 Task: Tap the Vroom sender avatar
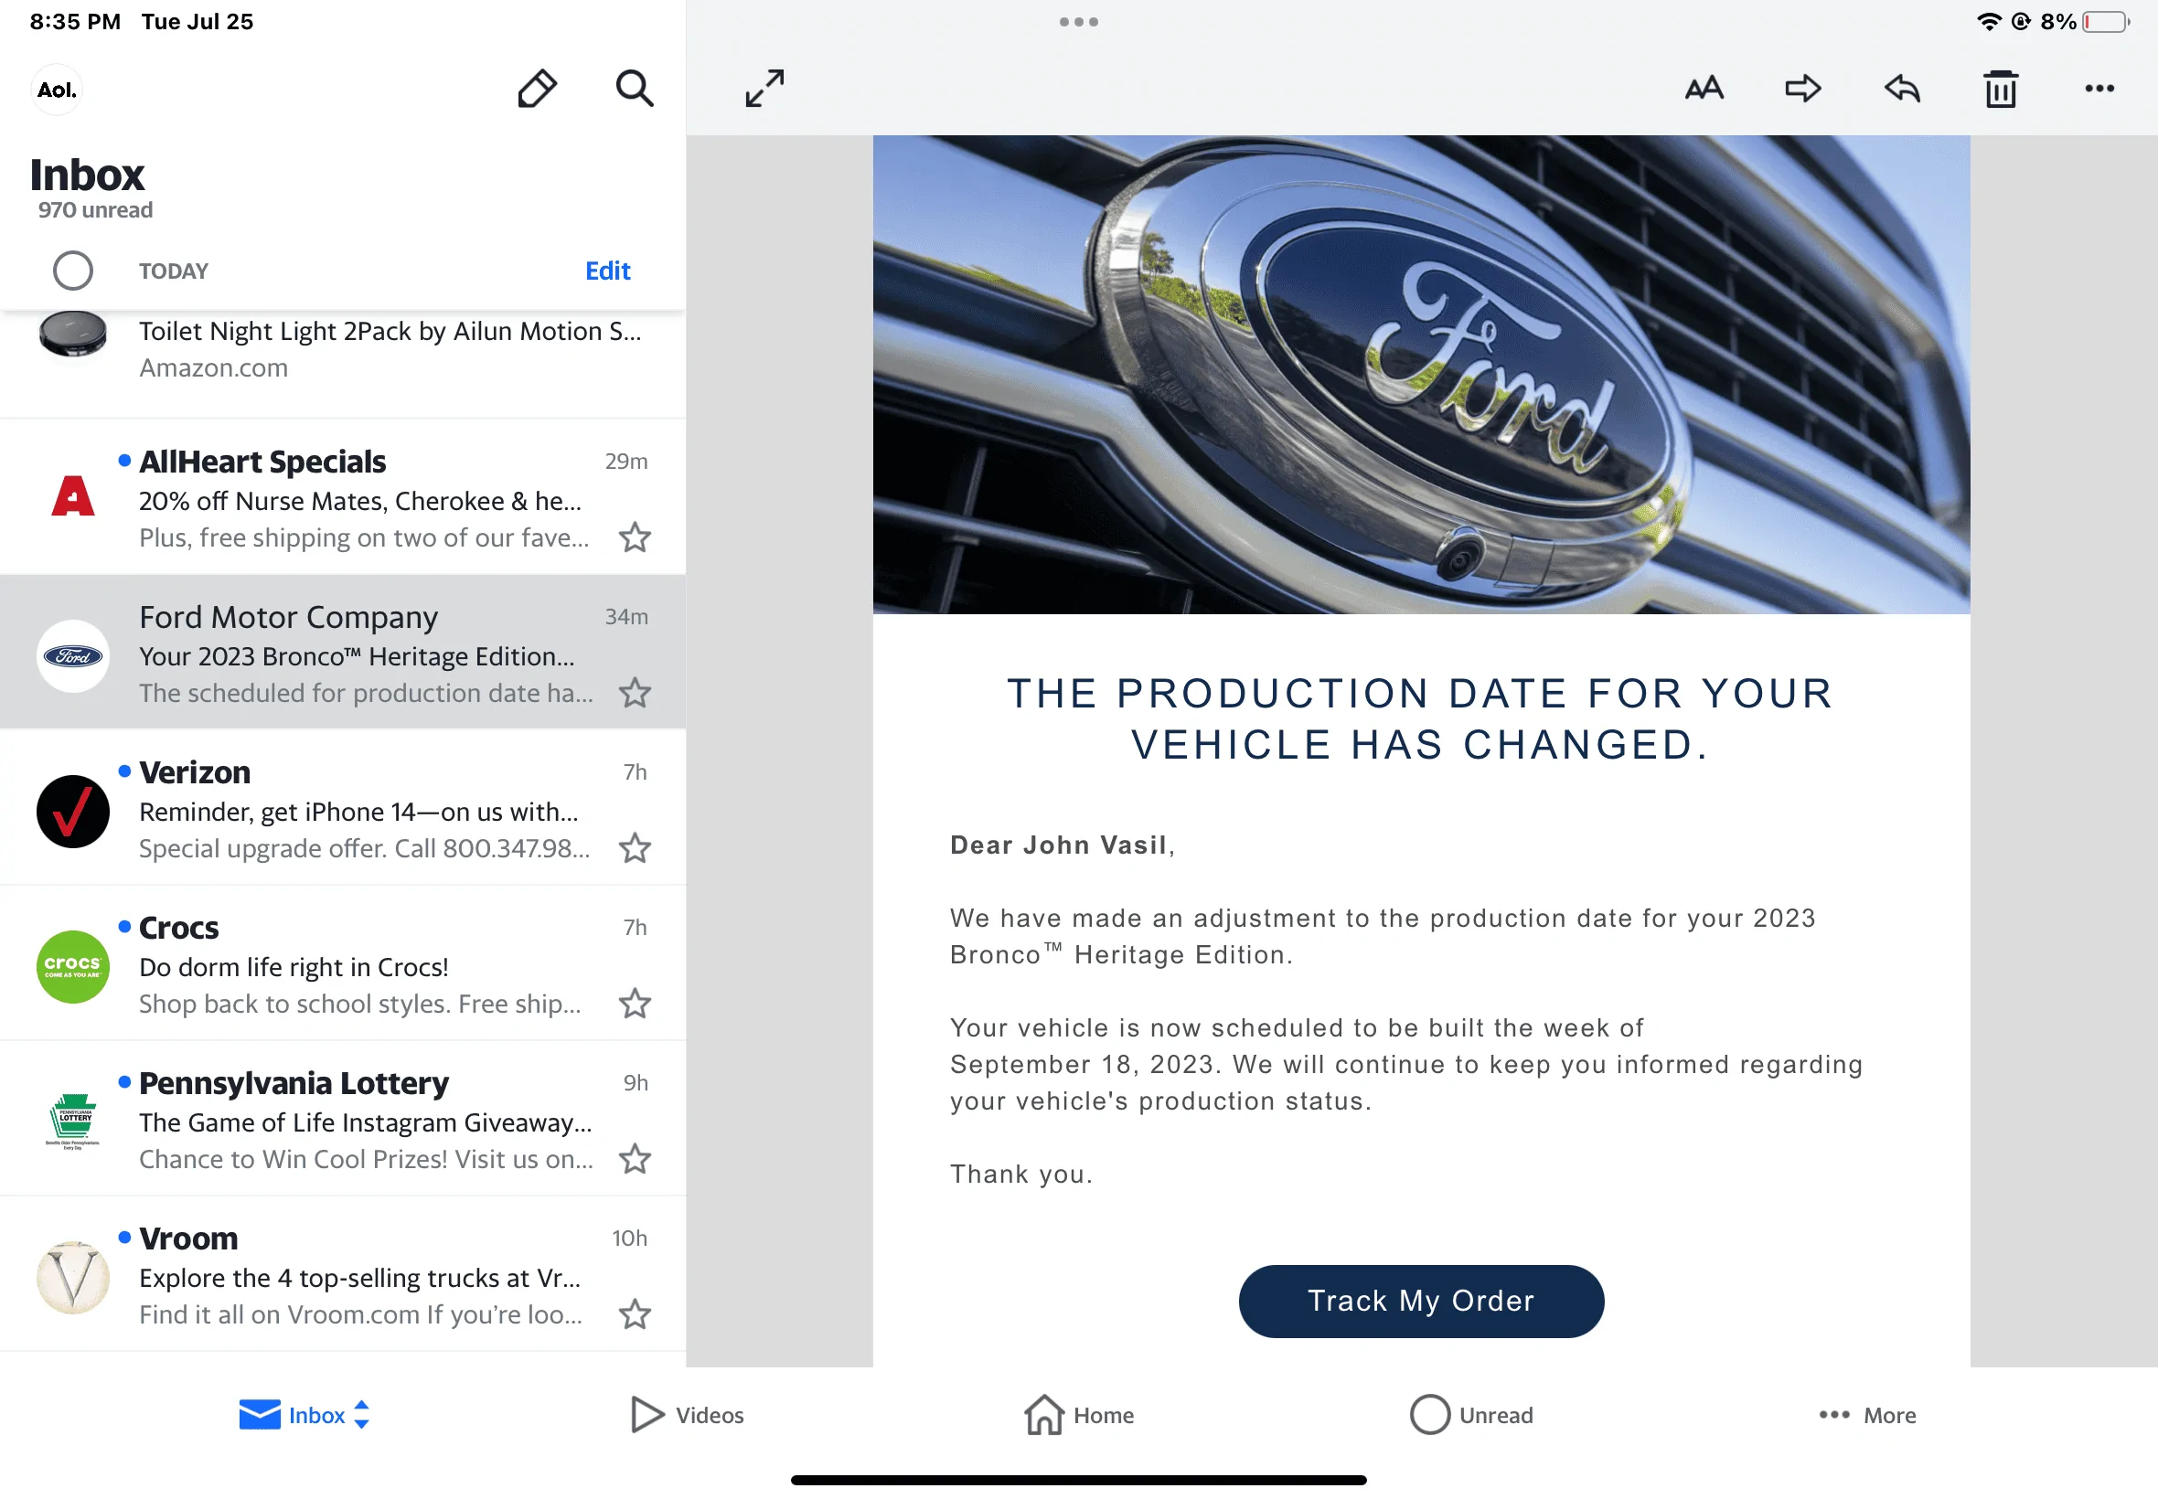[73, 1277]
